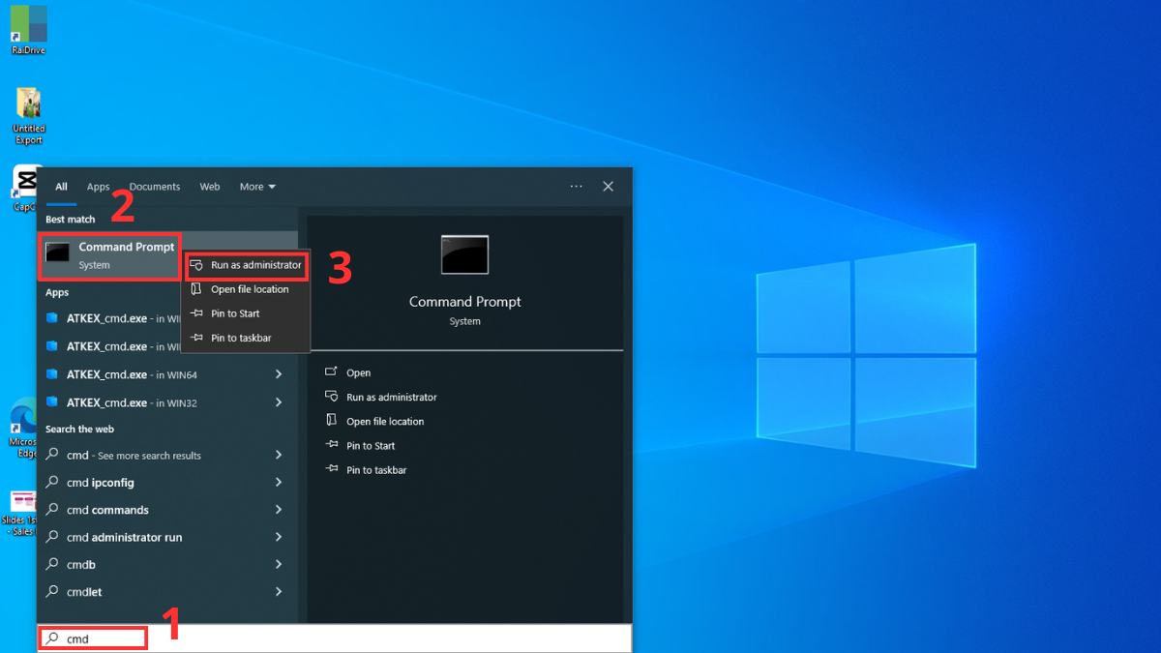Click the search icon beside cmdlet
Viewport: 1161px width, 653px height.
click(x=52, y=592)
